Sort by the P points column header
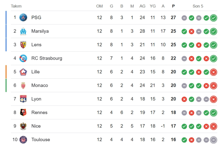Screen dimensions: 222x146 click(x=173, y=6)
